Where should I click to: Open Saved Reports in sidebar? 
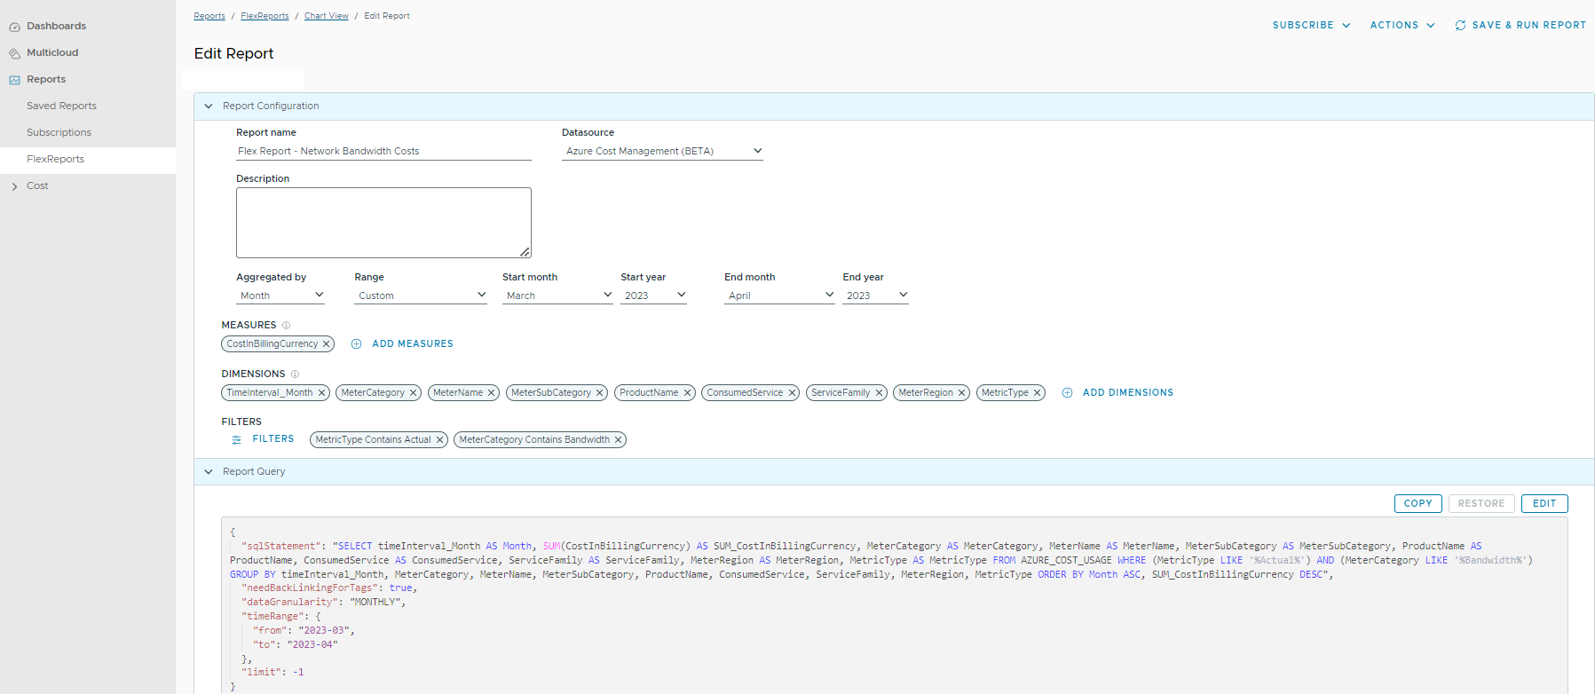point(61,106)
